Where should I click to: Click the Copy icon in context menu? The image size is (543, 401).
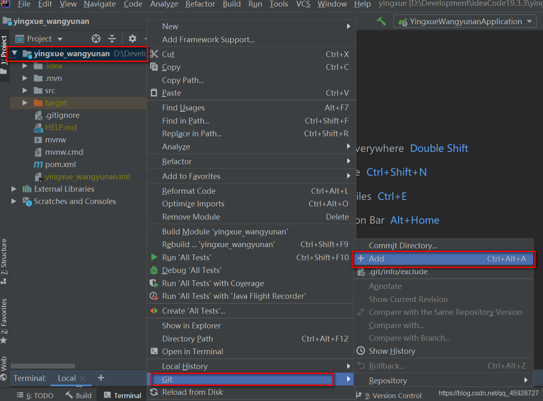coord(154,66)
